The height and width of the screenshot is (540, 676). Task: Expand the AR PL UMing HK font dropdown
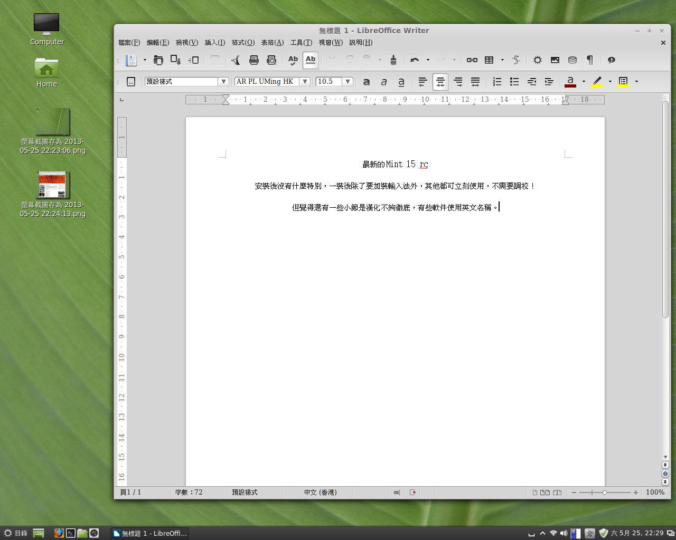(305, 82)
